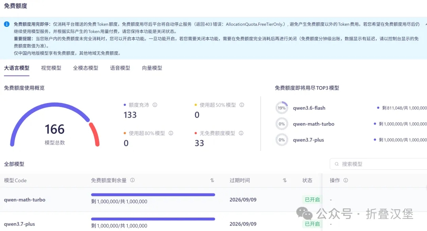427x231 pixels.
Task: Click the 19% usage ring for qwen3.6-flash
Action: [282, 108]
